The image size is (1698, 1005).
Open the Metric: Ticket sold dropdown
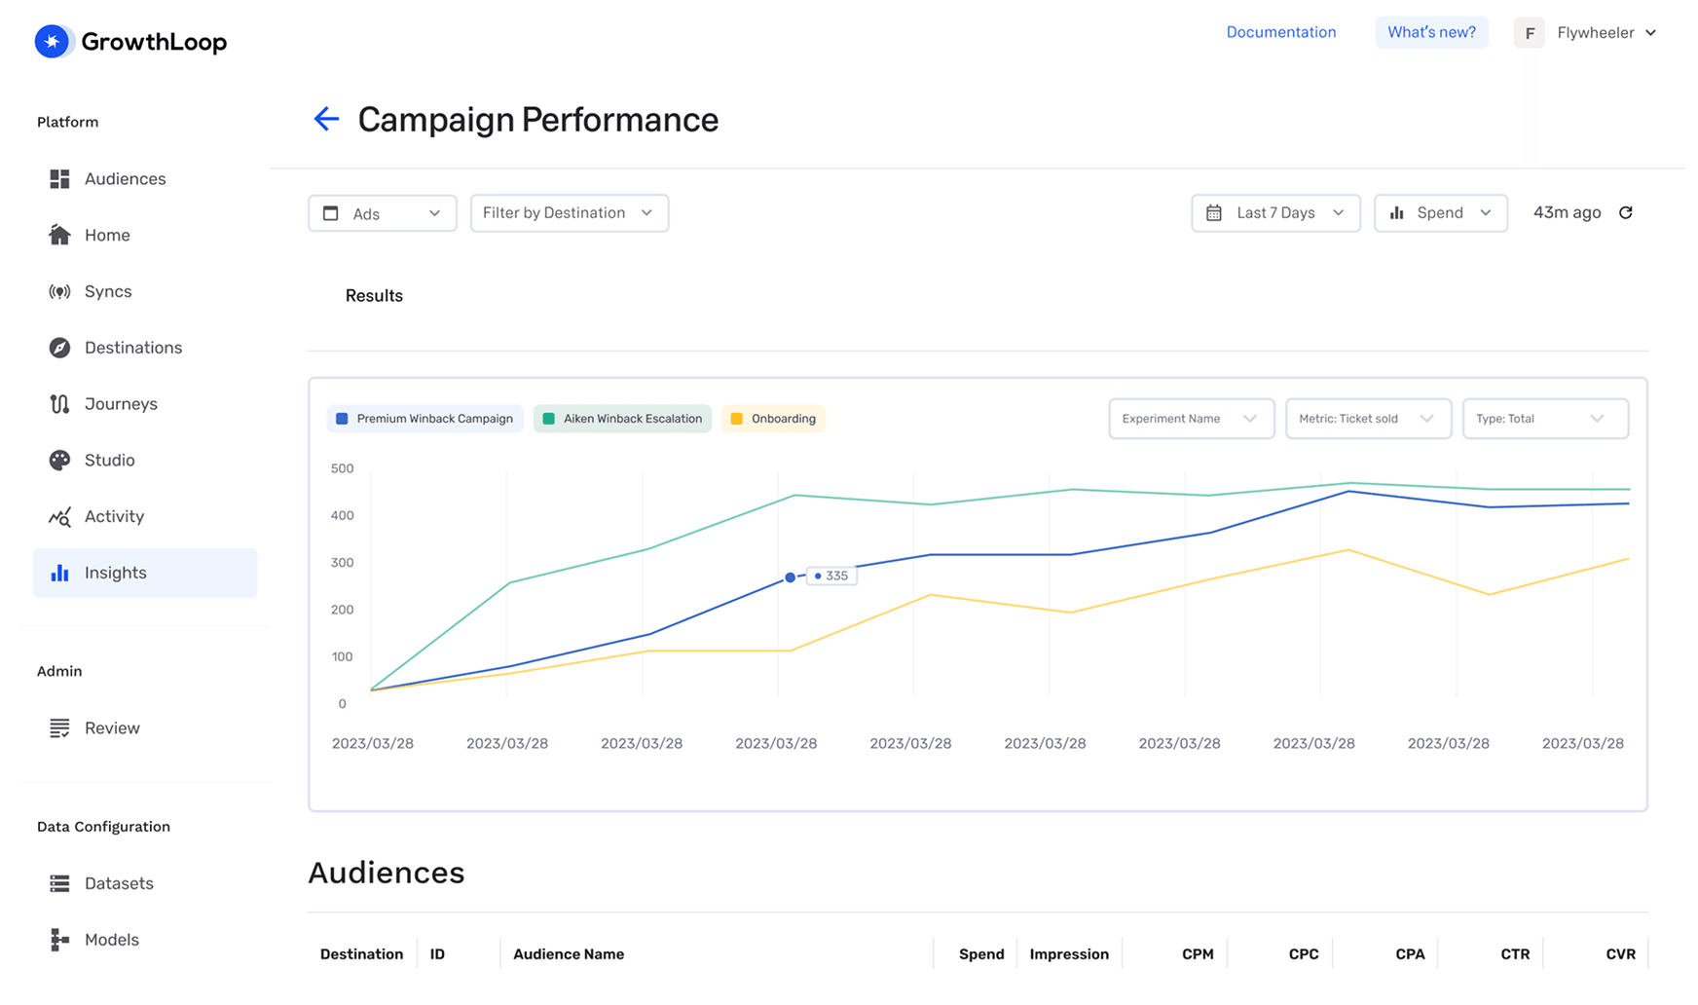pos(1367,419)
